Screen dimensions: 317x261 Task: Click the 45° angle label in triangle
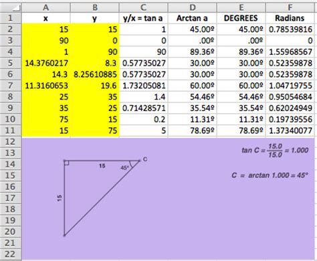pyautogui.click(x=124, y=167)
